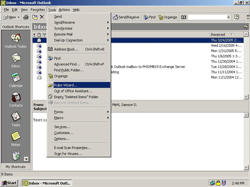Click the Send/Receive toolbar button
250x187 pixels.
click(x=126, y=17)
